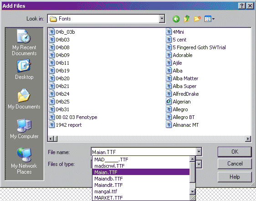
Task: Select 5 Fingered Goth SWTrial font
Action: (196, 47)
